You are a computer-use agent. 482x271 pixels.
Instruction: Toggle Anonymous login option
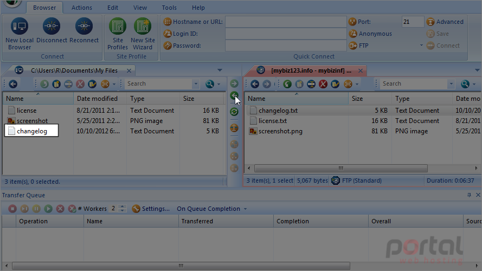click(x=371, y=34)
